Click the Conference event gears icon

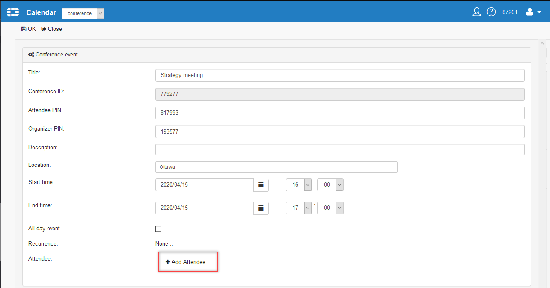31,55
